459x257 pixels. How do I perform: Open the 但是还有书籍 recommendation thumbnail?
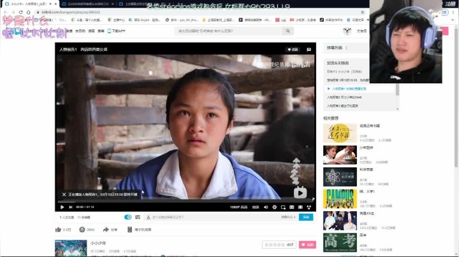click(340, 133)
